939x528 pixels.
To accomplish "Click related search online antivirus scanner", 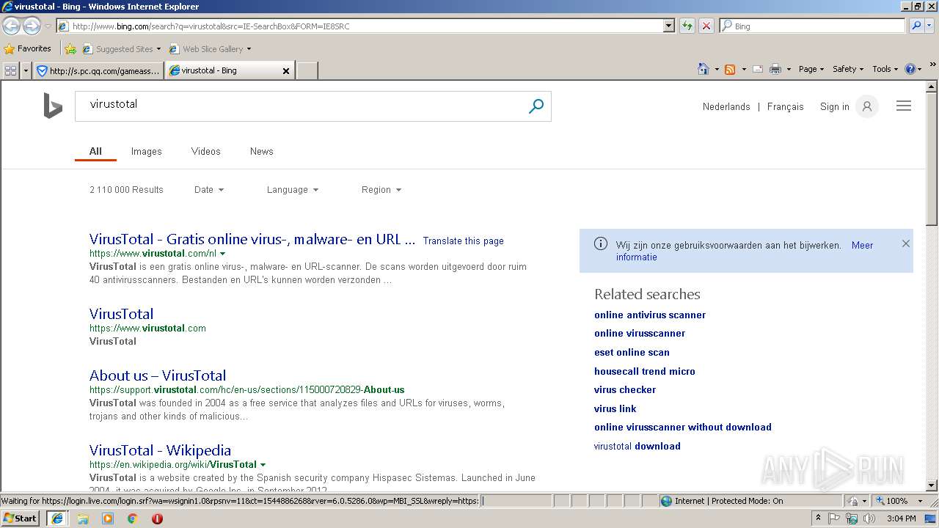I will pos(650,315).
